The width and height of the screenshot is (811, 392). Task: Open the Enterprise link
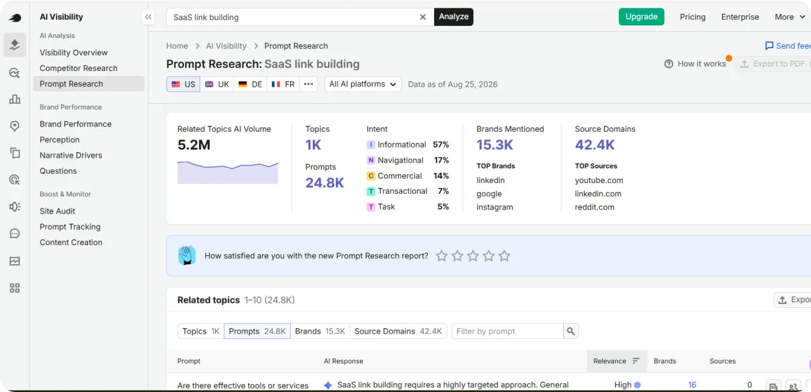coord(740,17)
